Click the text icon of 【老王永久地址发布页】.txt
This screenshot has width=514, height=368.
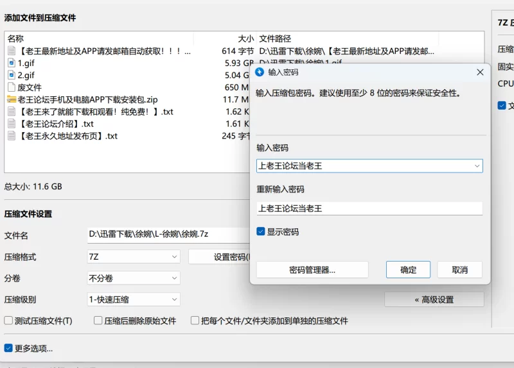click(12, 136)
